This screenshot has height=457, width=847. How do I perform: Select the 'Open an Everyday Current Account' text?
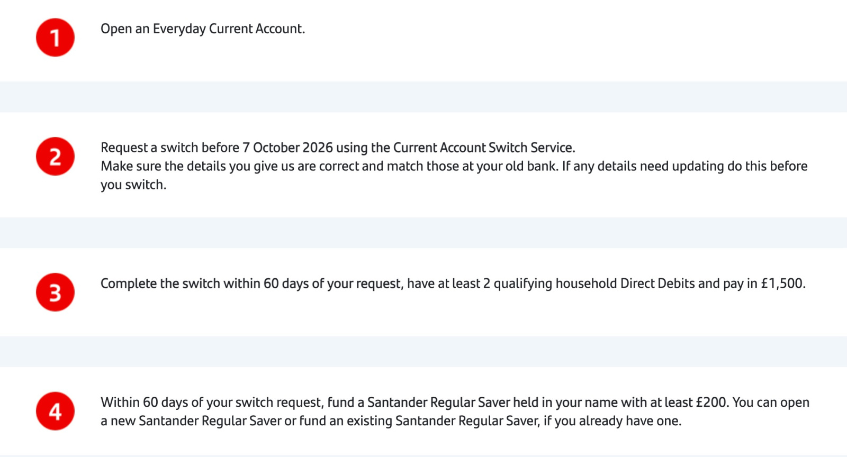[203, 29]
